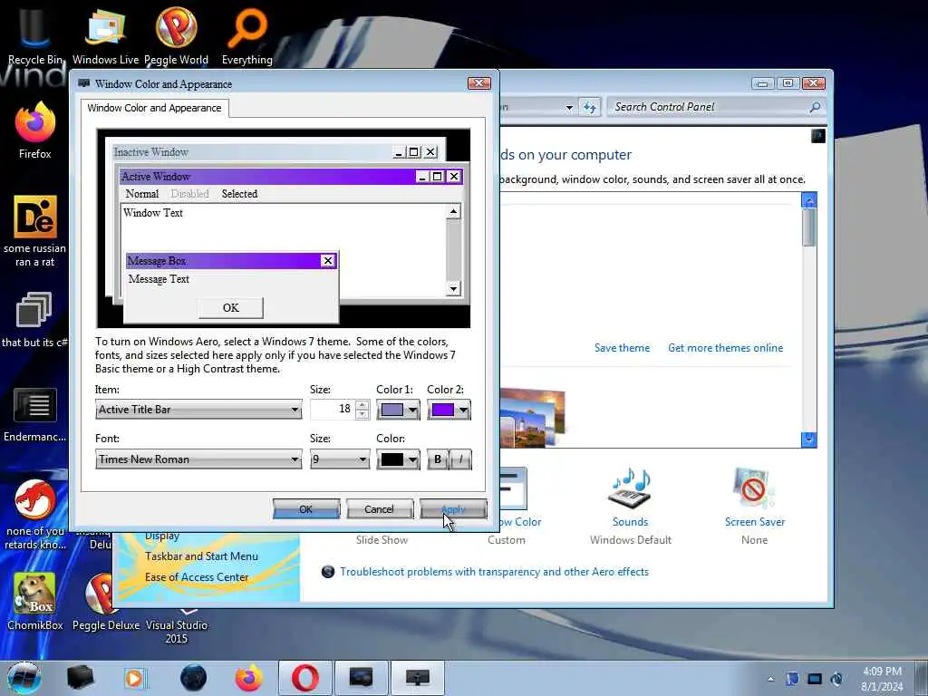Image resolution: width=928 pixels, height=696 pixels.
Task: Open the 'some russian ran a rat' desktop icon
Action: click(35, 231)
